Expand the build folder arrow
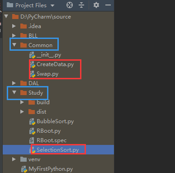This screenshot has height=173, width=175. 22,102
